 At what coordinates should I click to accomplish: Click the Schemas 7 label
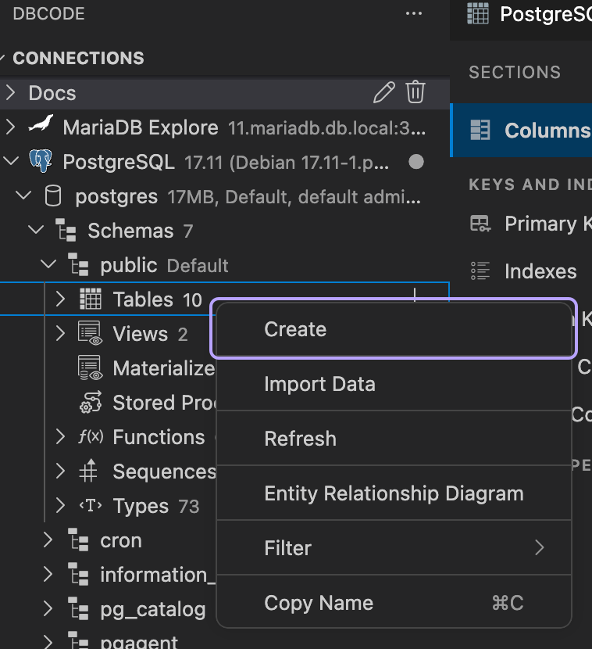(x=140, y=231)
